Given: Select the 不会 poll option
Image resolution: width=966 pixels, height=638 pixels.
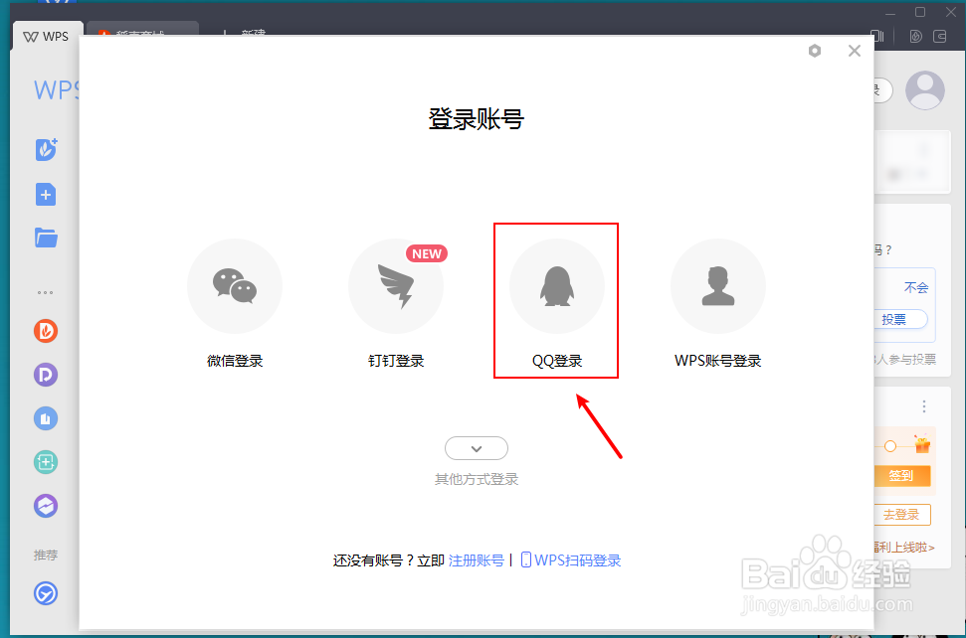Looking at the screenshot, I should (916, 287).
